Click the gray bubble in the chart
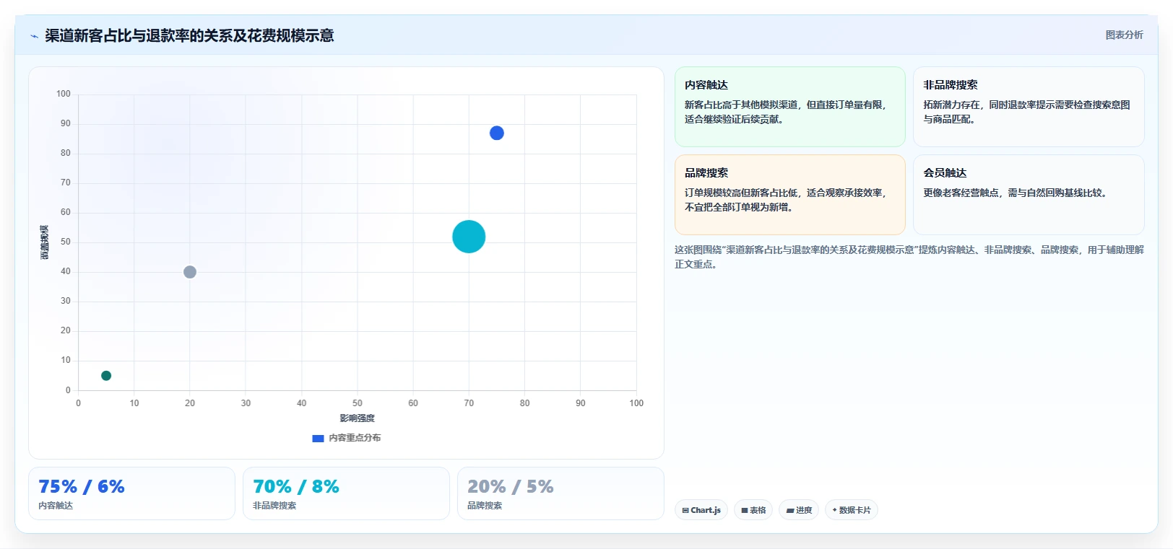The height and width of the screenshot is (549, 1173). click(190, 272)
